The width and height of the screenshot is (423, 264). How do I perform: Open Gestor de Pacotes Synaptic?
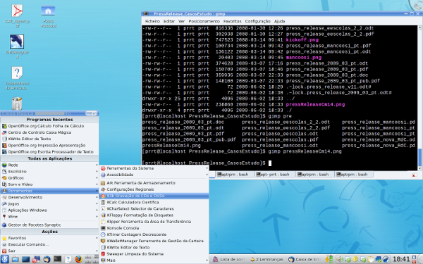click(x=49, y=225)
